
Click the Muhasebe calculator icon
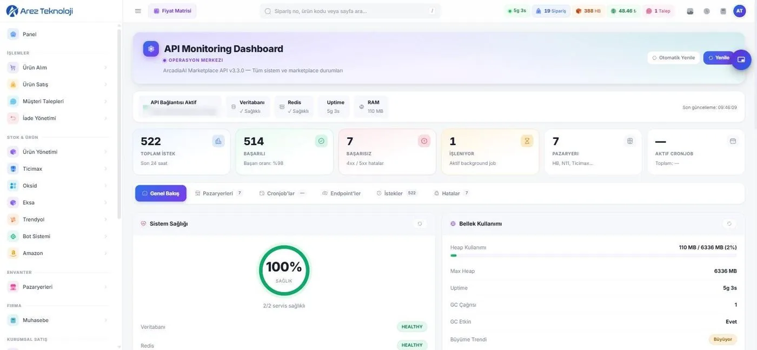click(13, 320)
